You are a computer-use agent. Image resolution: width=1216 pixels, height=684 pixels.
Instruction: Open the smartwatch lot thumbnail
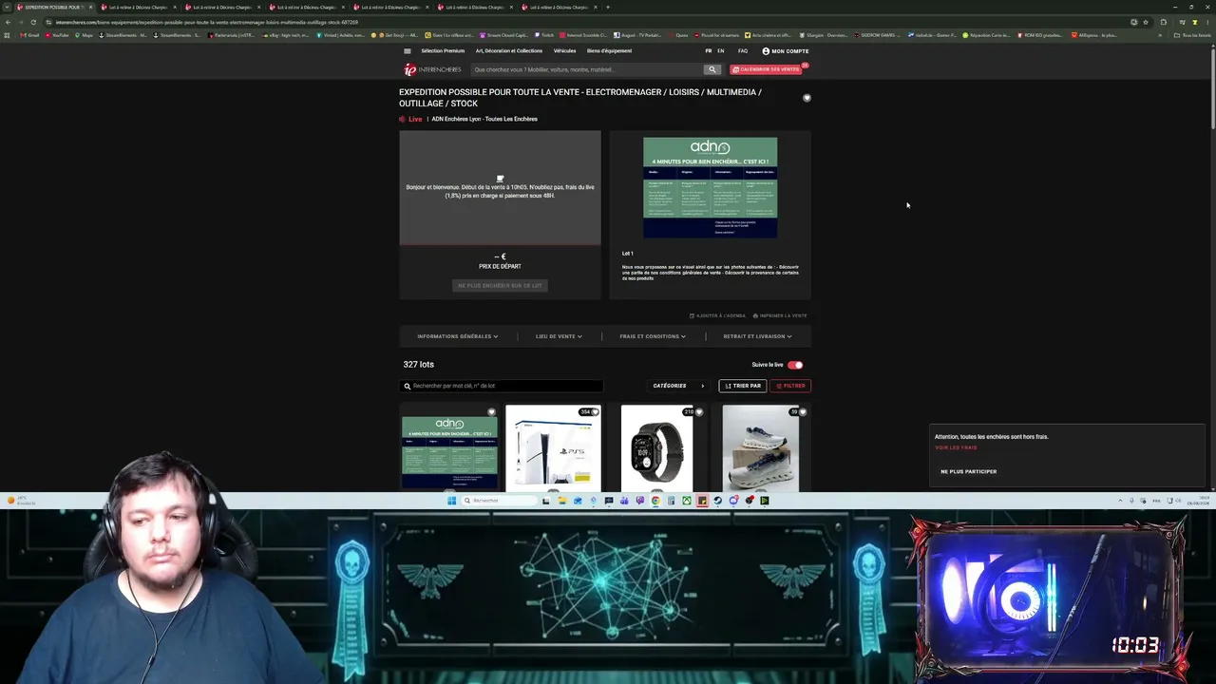coord(657,448)
